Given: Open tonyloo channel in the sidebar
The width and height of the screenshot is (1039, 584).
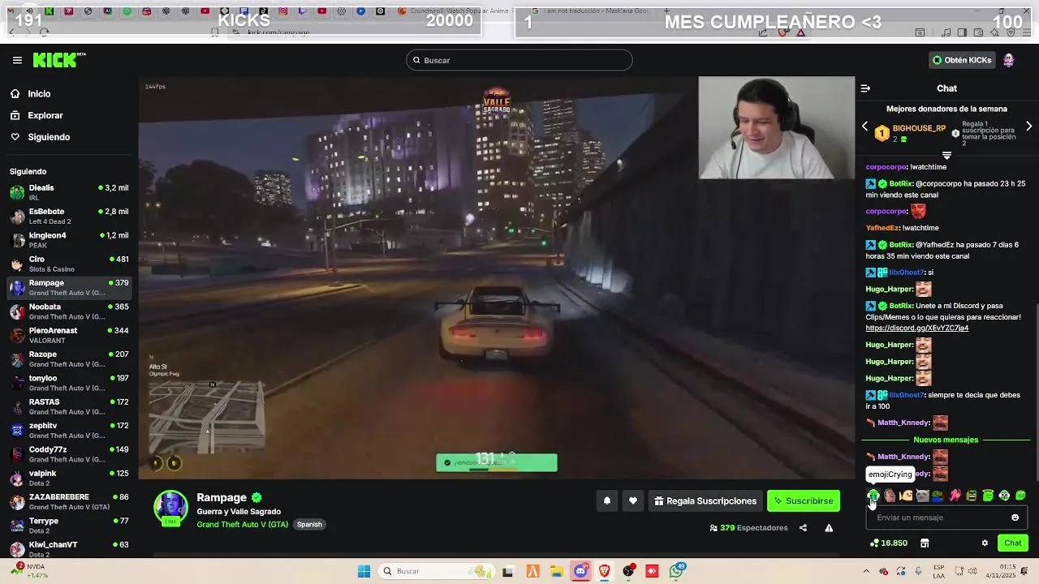Looking at the screenshot, I should click(x=69, y=383).
